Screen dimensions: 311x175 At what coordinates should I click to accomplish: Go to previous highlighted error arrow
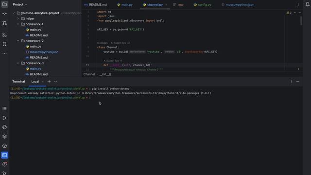(295, 13)
